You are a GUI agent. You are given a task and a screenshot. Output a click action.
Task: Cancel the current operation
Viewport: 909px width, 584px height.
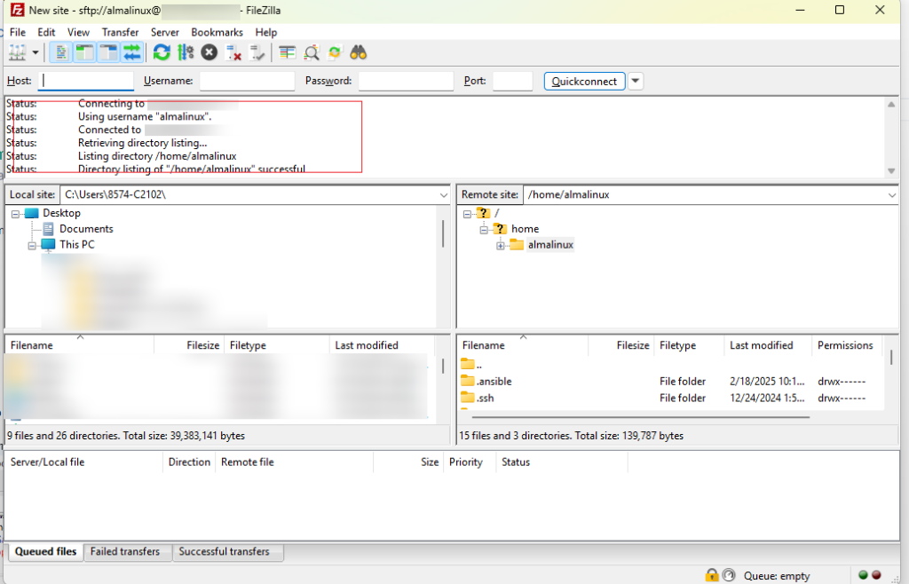pos(209,52)
